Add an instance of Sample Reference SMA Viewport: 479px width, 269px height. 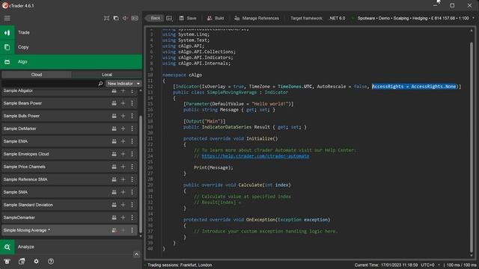click(x=123, y=179)
